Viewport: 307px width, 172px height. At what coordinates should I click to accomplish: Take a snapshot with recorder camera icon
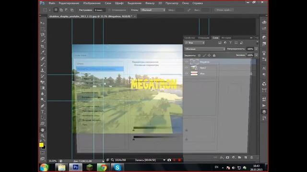click(x=169, y=160)
